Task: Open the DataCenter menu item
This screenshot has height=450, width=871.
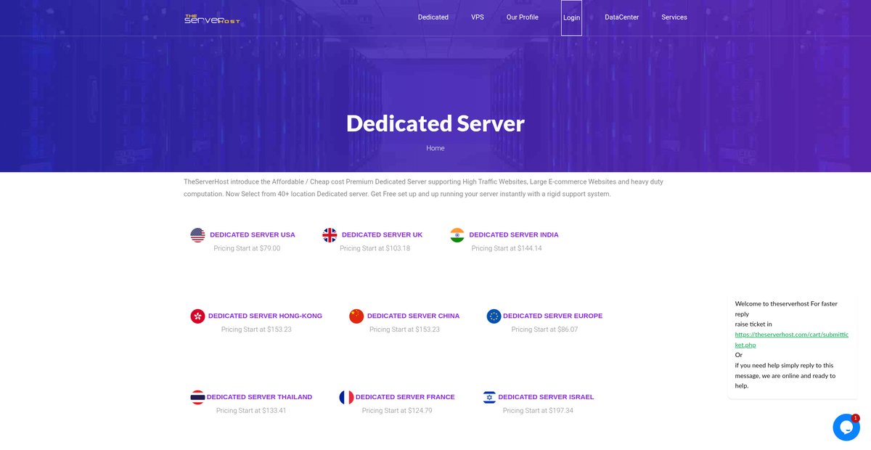Action: pos(621,17)
